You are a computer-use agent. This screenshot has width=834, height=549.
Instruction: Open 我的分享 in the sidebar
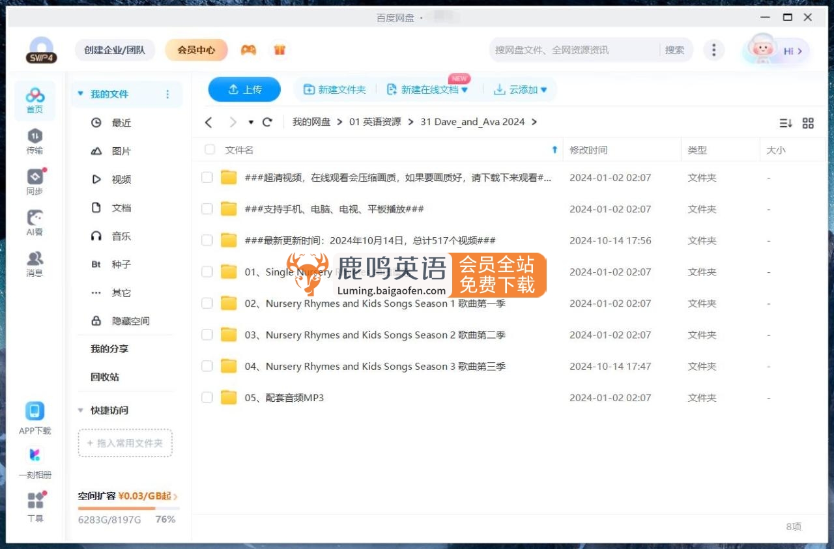coord(109,349)
